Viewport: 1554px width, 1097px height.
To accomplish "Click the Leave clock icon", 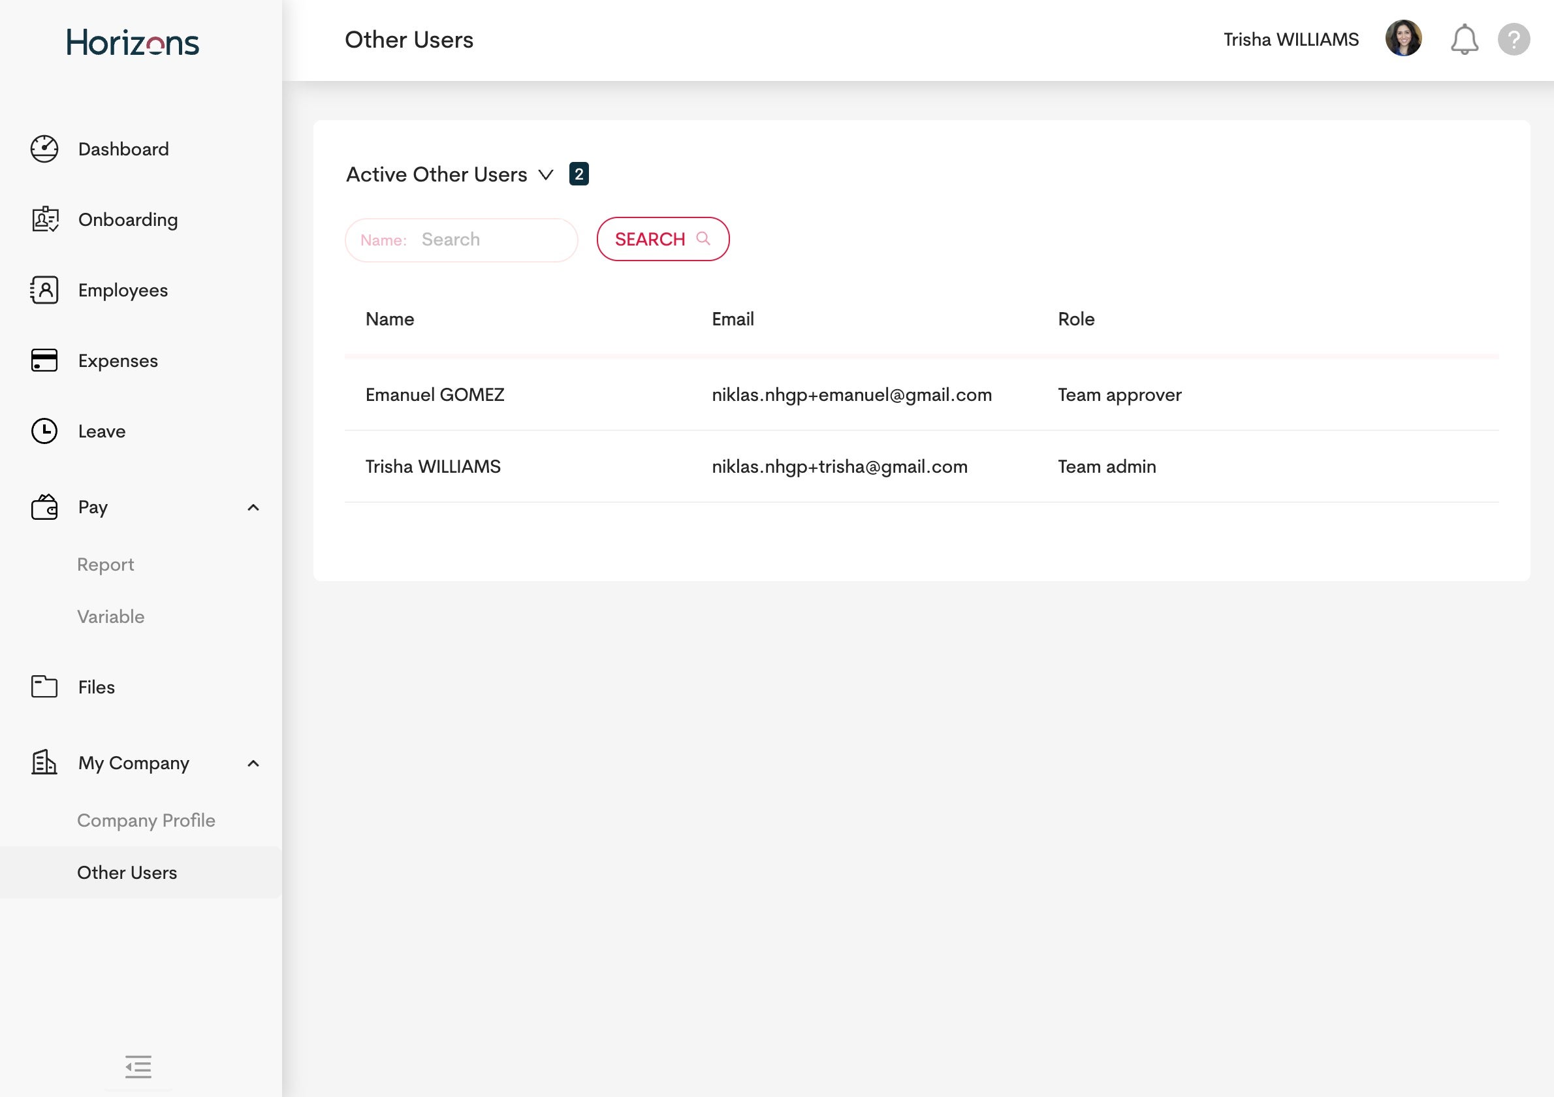I will (x=44, y=431).
